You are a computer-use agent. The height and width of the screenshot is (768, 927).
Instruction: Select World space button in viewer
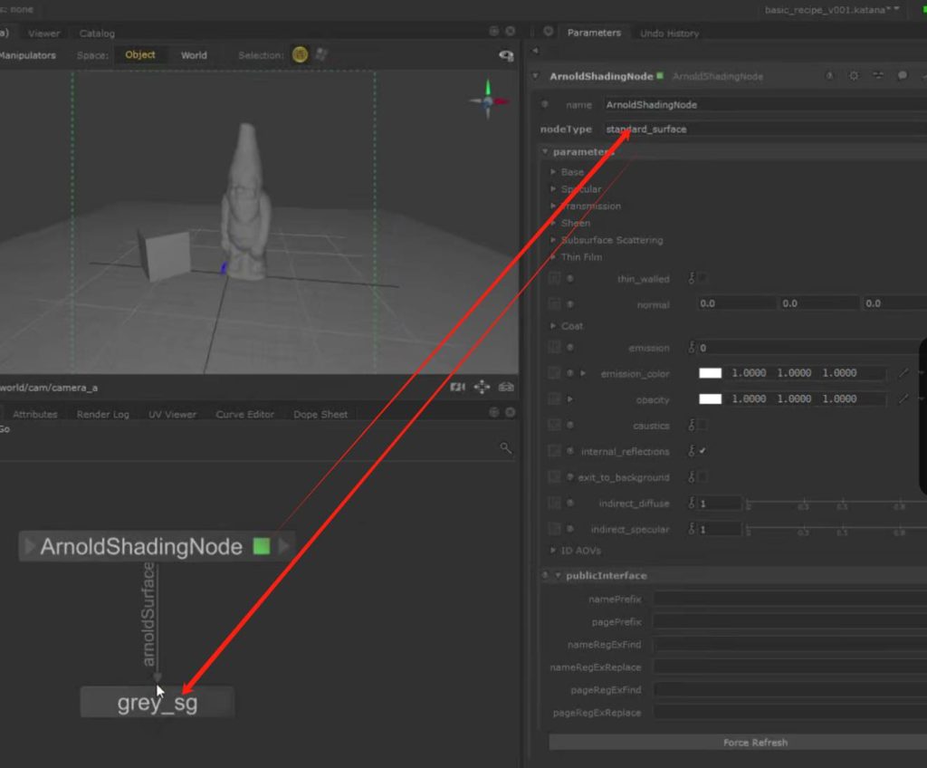194,55
